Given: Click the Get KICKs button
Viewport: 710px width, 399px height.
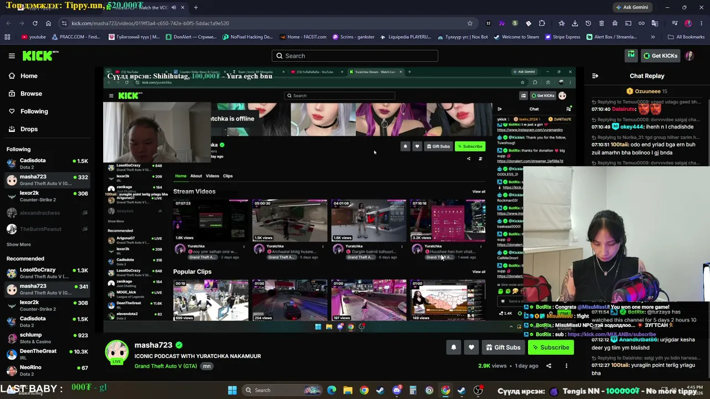Looking at the screenshot, I should point(660,56).
